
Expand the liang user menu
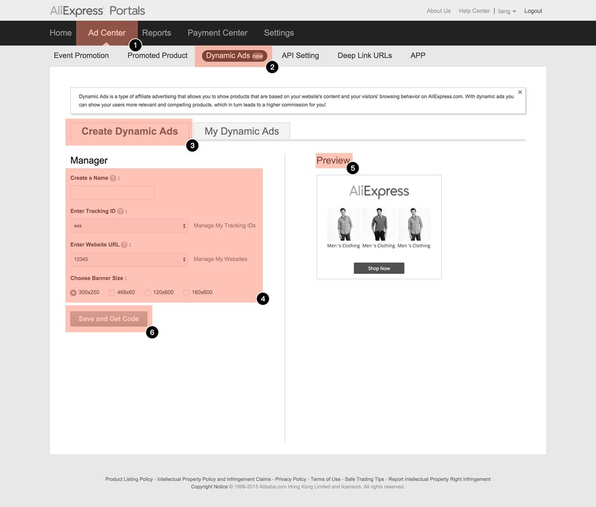507,11
